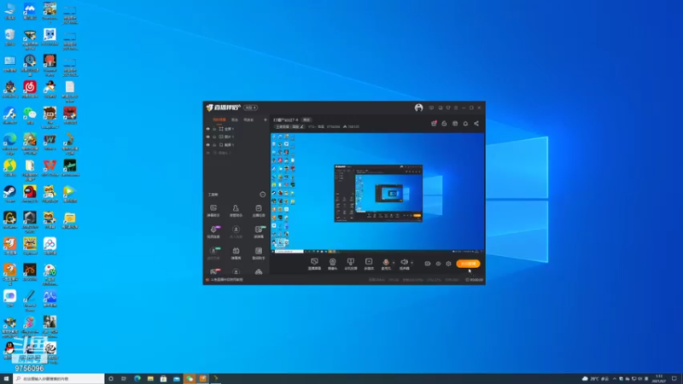The width and height of the screenshot is (683, 384).
Task: Edit the stream category with pencil icon
Action: 302,126
